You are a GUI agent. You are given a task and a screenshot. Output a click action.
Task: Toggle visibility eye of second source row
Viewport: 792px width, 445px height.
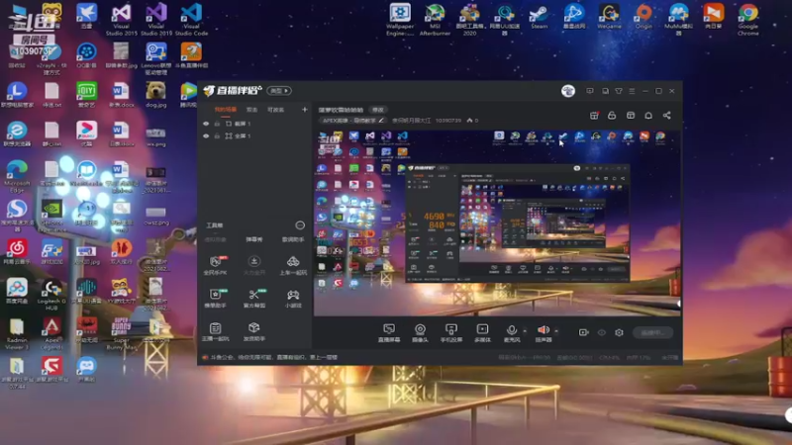(206, 135)
